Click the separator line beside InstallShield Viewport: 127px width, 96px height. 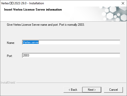[x=71, y=83]
